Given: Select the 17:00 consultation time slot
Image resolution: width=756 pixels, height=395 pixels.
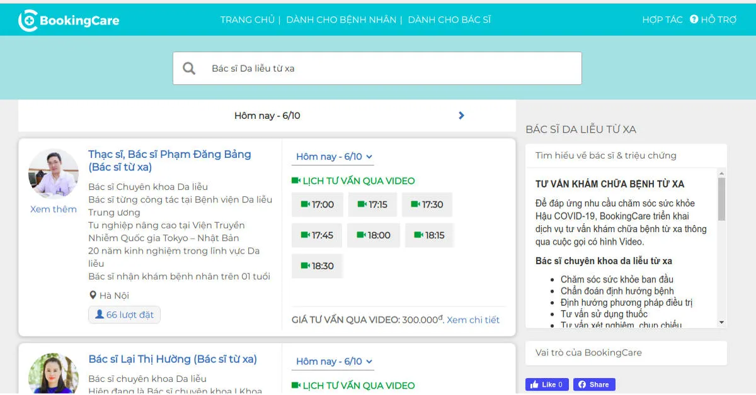Looking at the screenshot, I should click(x=317, y=204).
